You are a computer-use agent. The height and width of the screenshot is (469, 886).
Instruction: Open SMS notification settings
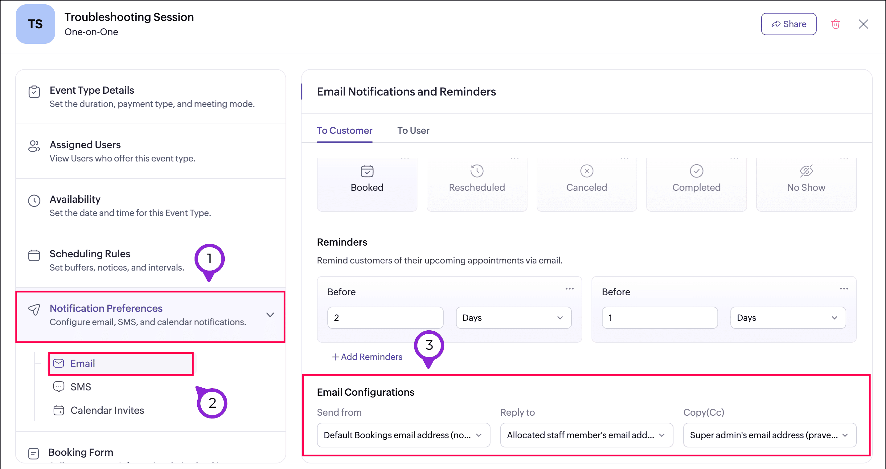[x=80, y=387]
